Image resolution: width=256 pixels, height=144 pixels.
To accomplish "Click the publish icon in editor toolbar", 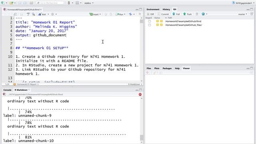I will [x=130, y=14].
